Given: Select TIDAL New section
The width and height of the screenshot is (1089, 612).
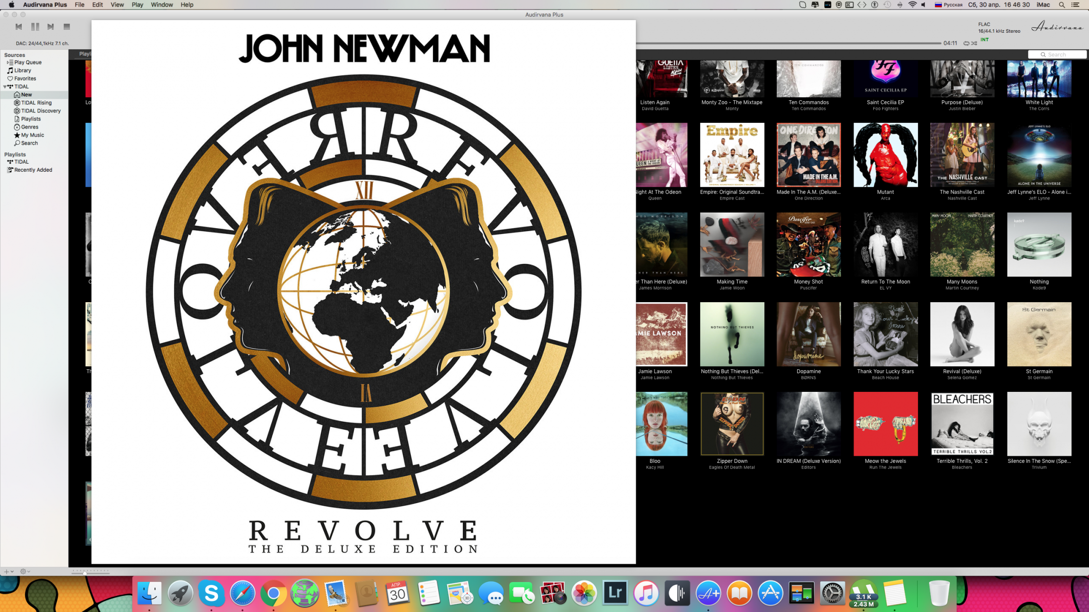Looking at the screenshot, I should 26,95.
